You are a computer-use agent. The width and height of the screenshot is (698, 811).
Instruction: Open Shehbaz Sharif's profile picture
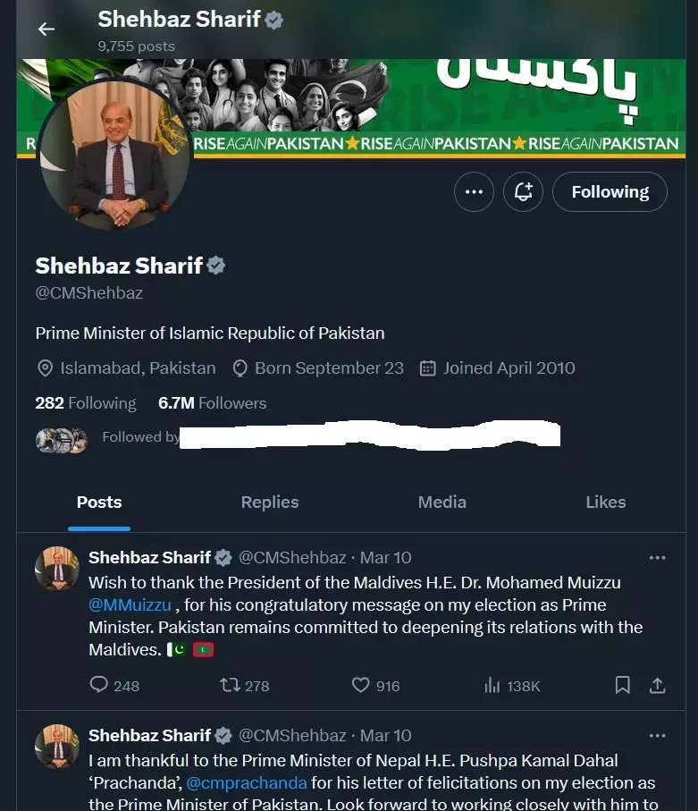pyautogui.click(x=114, y=156)
